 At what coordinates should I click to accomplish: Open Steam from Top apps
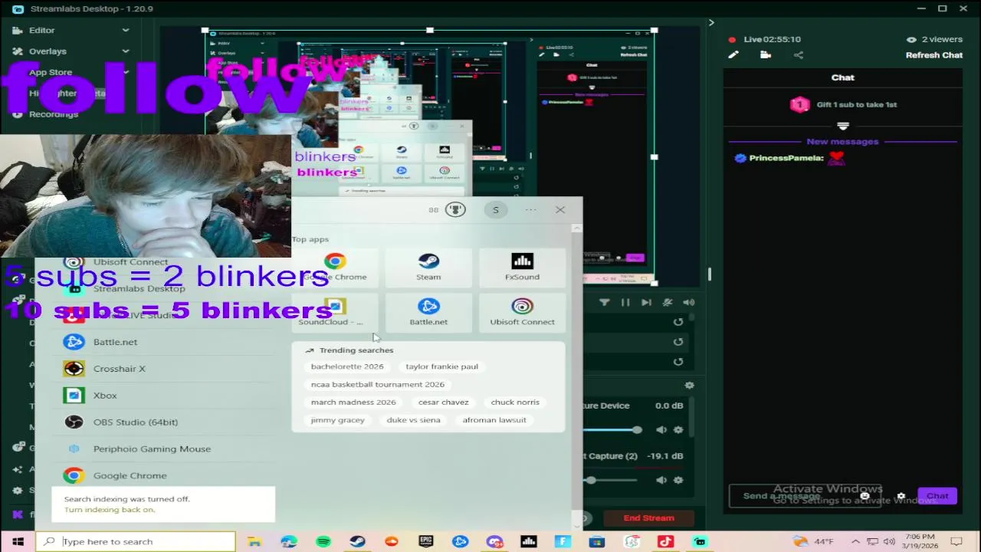(428, 268)
